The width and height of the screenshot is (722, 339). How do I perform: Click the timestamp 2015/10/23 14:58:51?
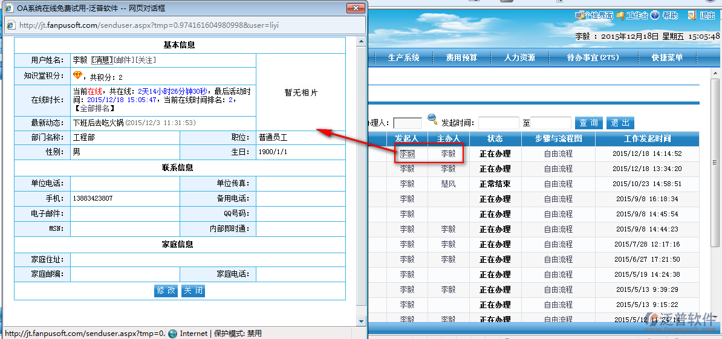tap(647, 184)
